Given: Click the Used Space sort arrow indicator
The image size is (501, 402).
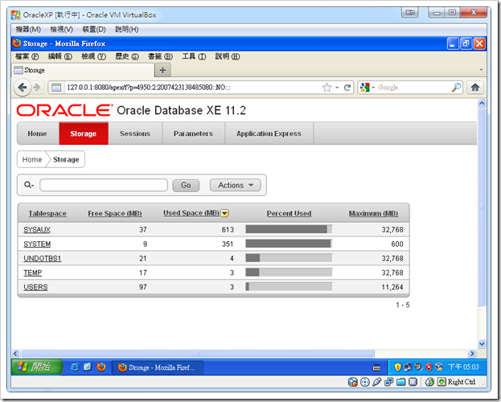Looking at the screenshot, I should pos(224,213).
